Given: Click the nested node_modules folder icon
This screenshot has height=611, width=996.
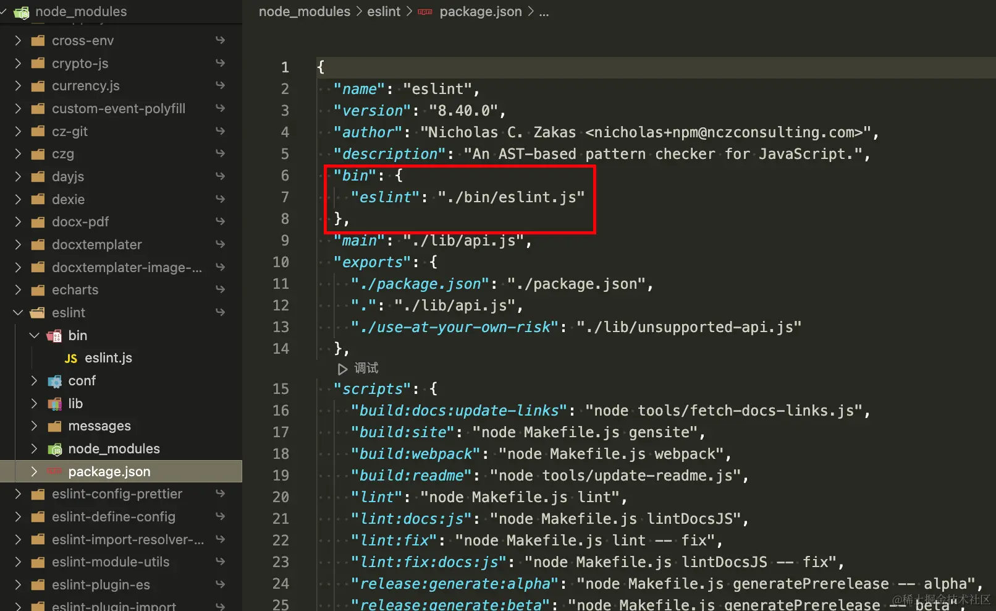Looking at the screenshot, I should point(54,449).
